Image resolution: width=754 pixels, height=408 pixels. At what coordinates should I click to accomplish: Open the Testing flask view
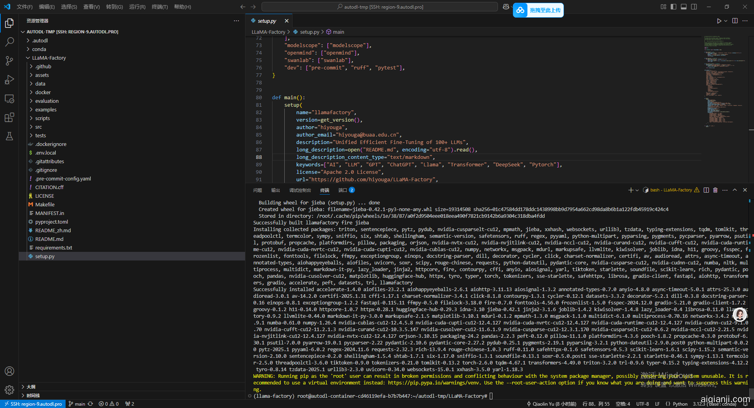click(x=9, y=136)
